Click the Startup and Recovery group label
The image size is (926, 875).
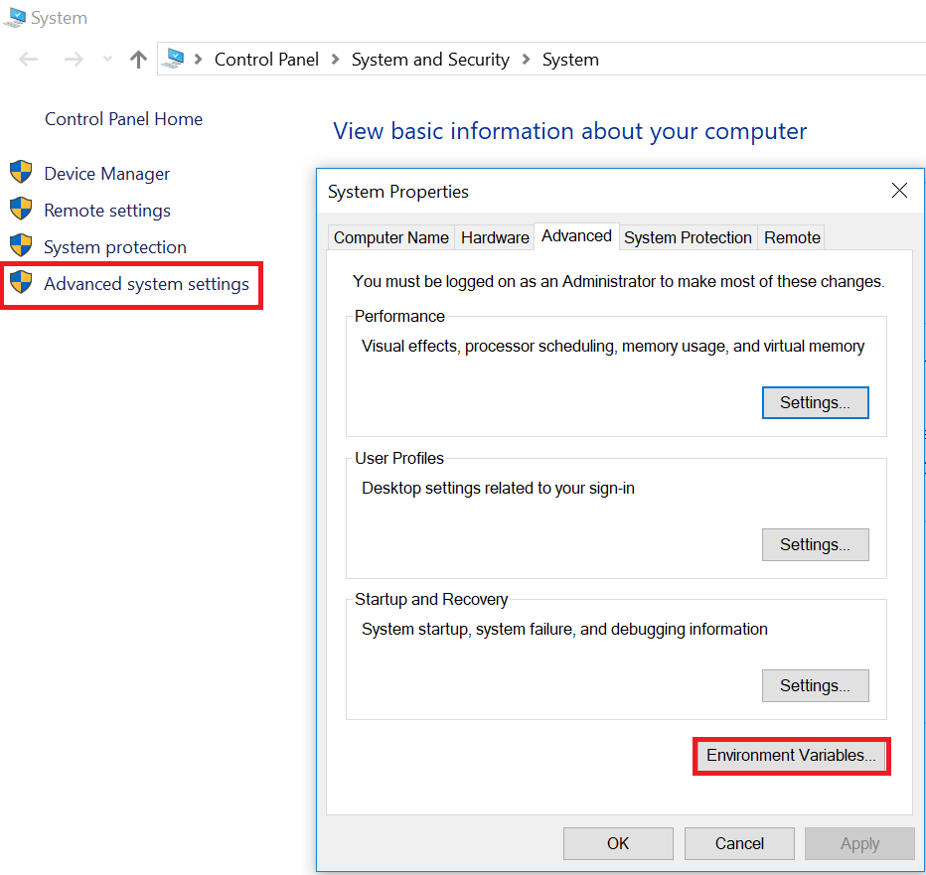(x=431, y=599)
